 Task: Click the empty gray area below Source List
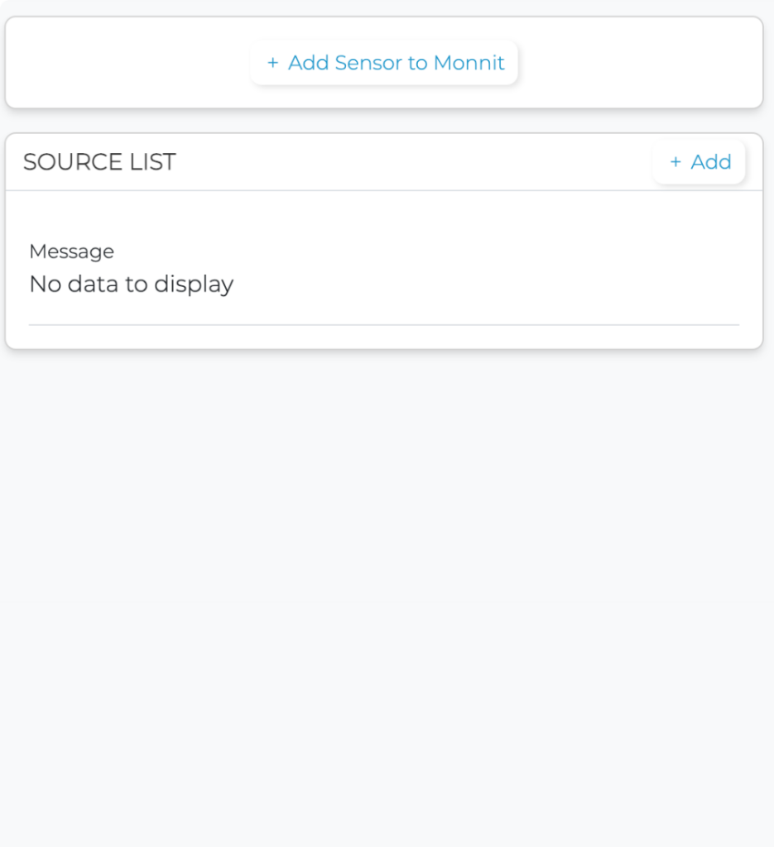click(387, 579)
